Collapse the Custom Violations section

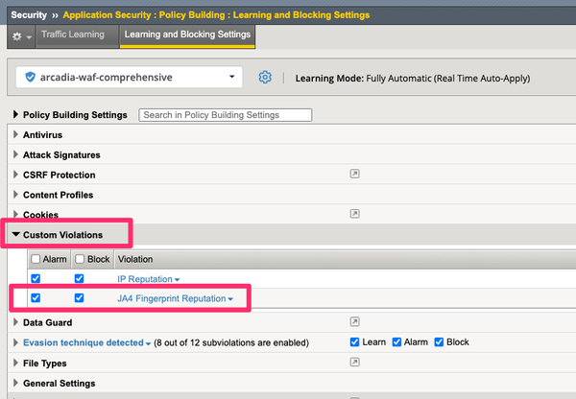coord(16,234)
